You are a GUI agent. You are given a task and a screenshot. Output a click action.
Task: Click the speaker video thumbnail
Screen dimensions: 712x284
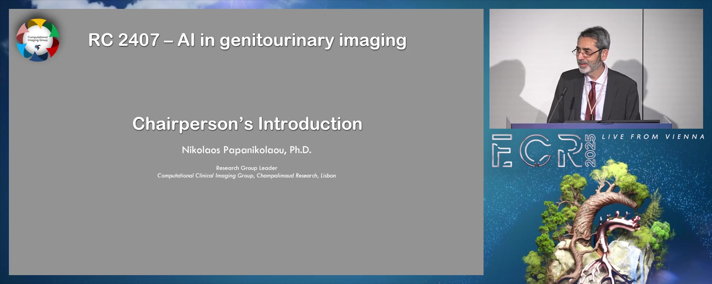596,69
